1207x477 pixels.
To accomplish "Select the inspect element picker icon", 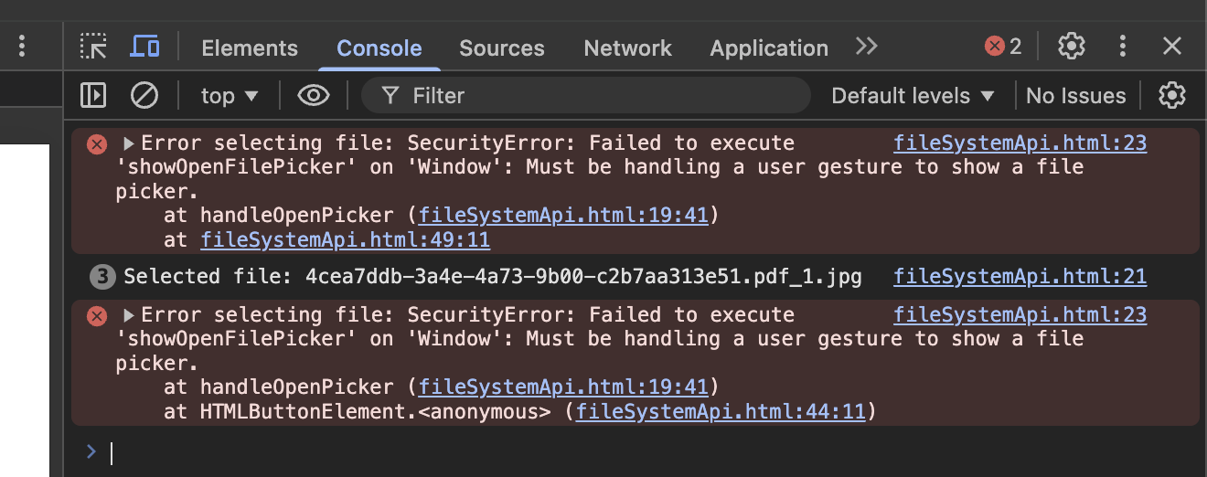I will point(93,47).
